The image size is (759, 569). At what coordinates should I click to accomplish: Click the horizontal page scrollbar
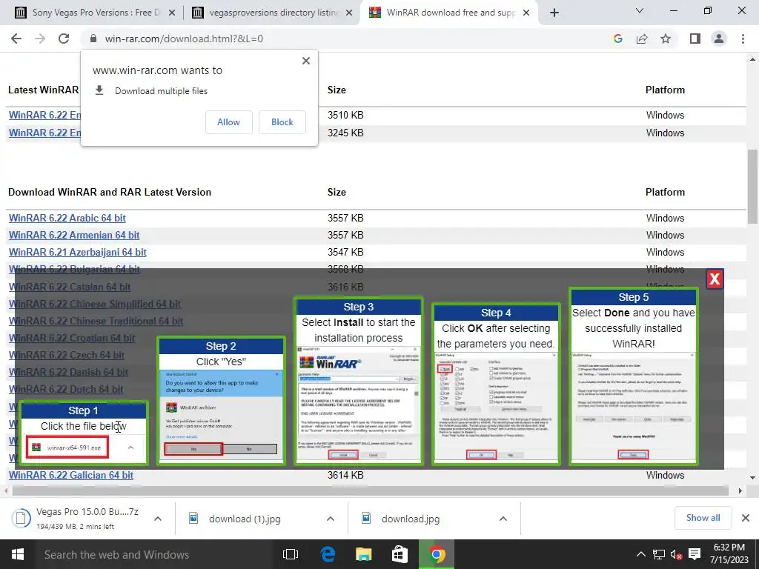(371, 490)
